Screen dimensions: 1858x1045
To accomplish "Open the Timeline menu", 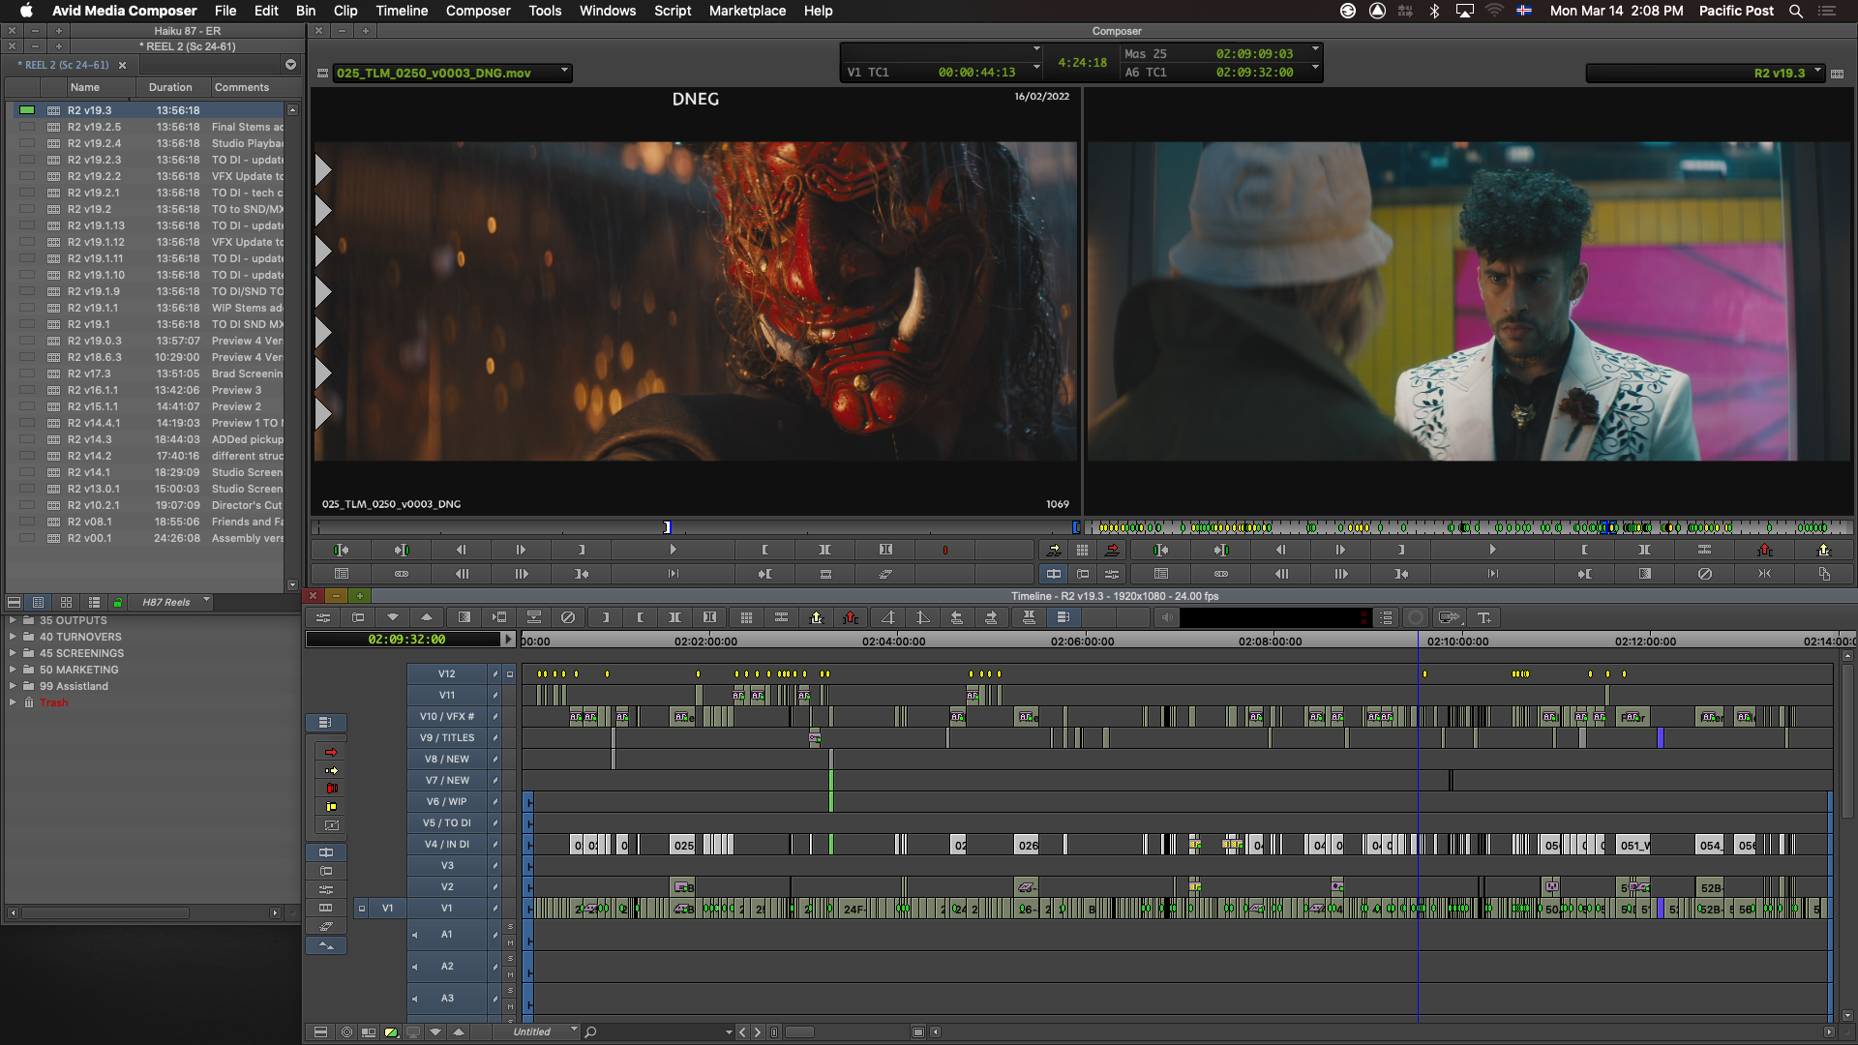I will (x=402, y=11).
